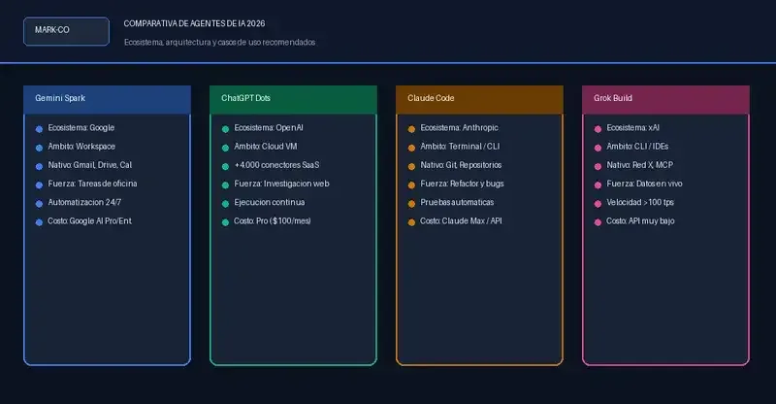Viewport: 776px width, 404px height.
Task: Select the Claude Code card header
Action: (479, 99)
